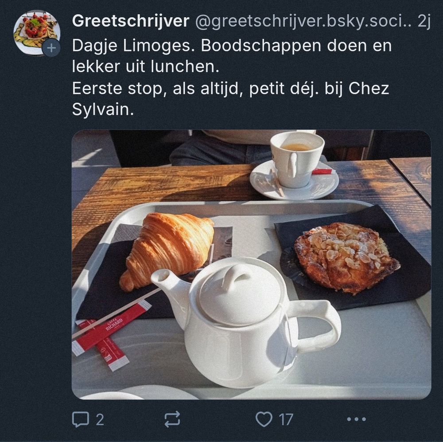Click the reply speech bubble icon
The height and width of the screenshot is (442, 443).
click(81, 419)
